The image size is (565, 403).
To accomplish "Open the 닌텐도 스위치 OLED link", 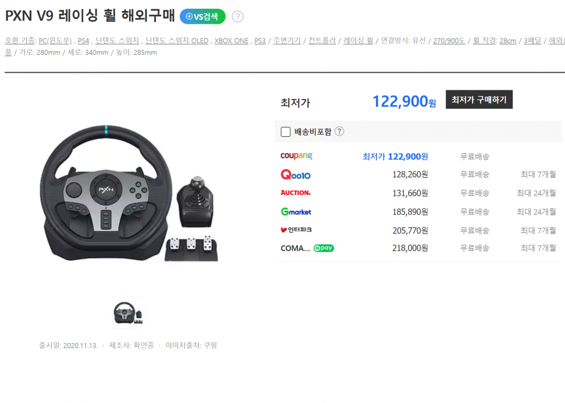I will 177,41.
